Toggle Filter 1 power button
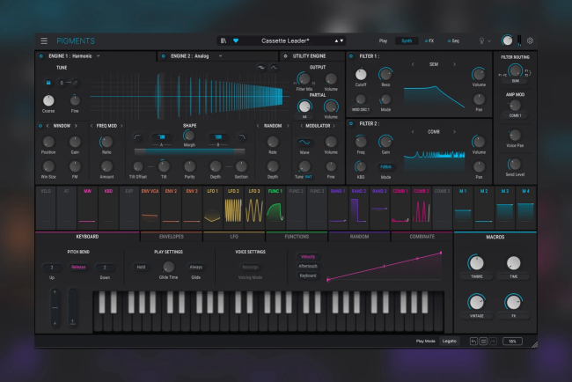Image resolution: width=572 pixels, height=382 pixels. pyautogui.click(x=351, y=56)
